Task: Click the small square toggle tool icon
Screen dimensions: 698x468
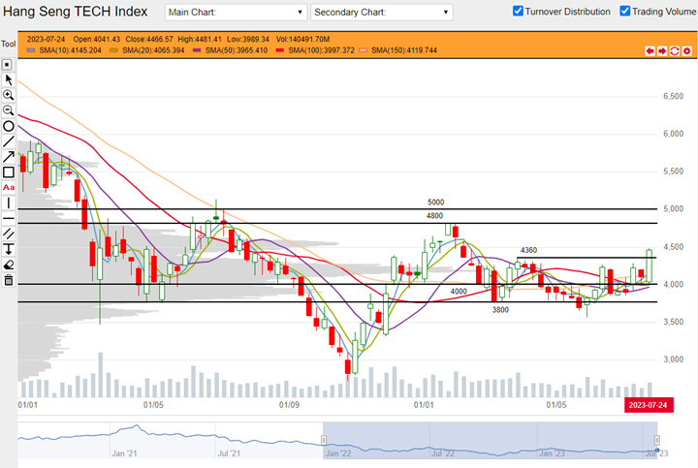Action: click(x=7, y=65)
